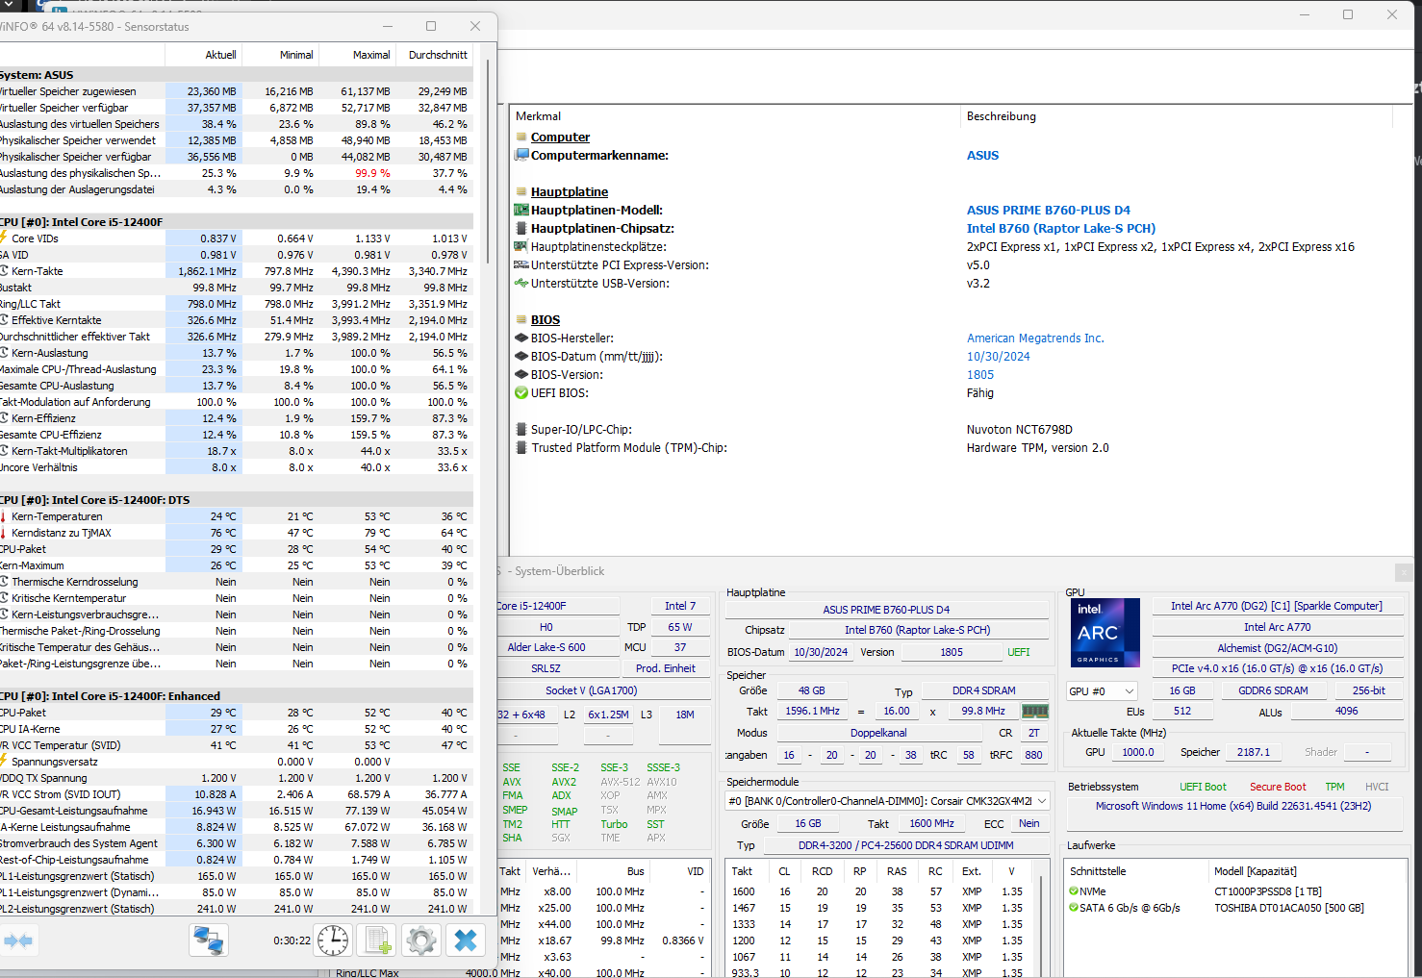
Task: Click the Kern-Takte clock icon
Action: coord(4,271)
